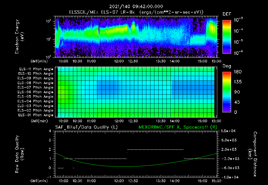The image size is (268, 185).
Task: Click 10:00 time tick under the spectrogram
Action: (63, 61)
